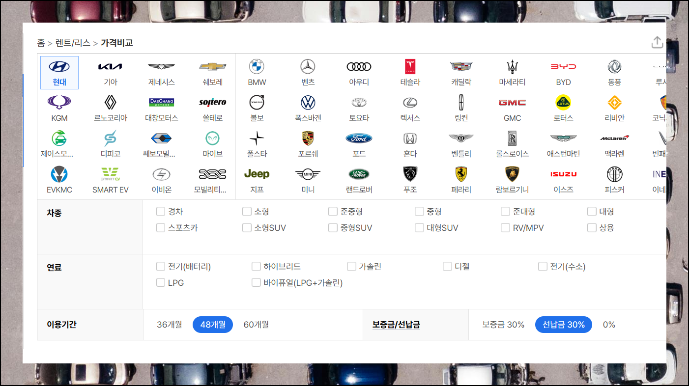The height and width of the screenshot is (386, 689).
Task: Tick the 전기(배터리) fuel checkbox
Action: coord(161,267)
